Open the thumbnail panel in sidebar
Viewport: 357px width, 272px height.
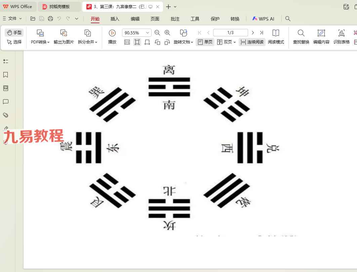point(5,88)
